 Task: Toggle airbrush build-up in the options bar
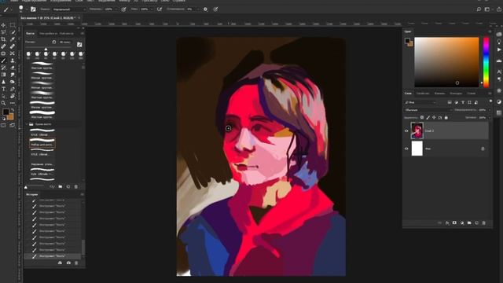point(160,9)
